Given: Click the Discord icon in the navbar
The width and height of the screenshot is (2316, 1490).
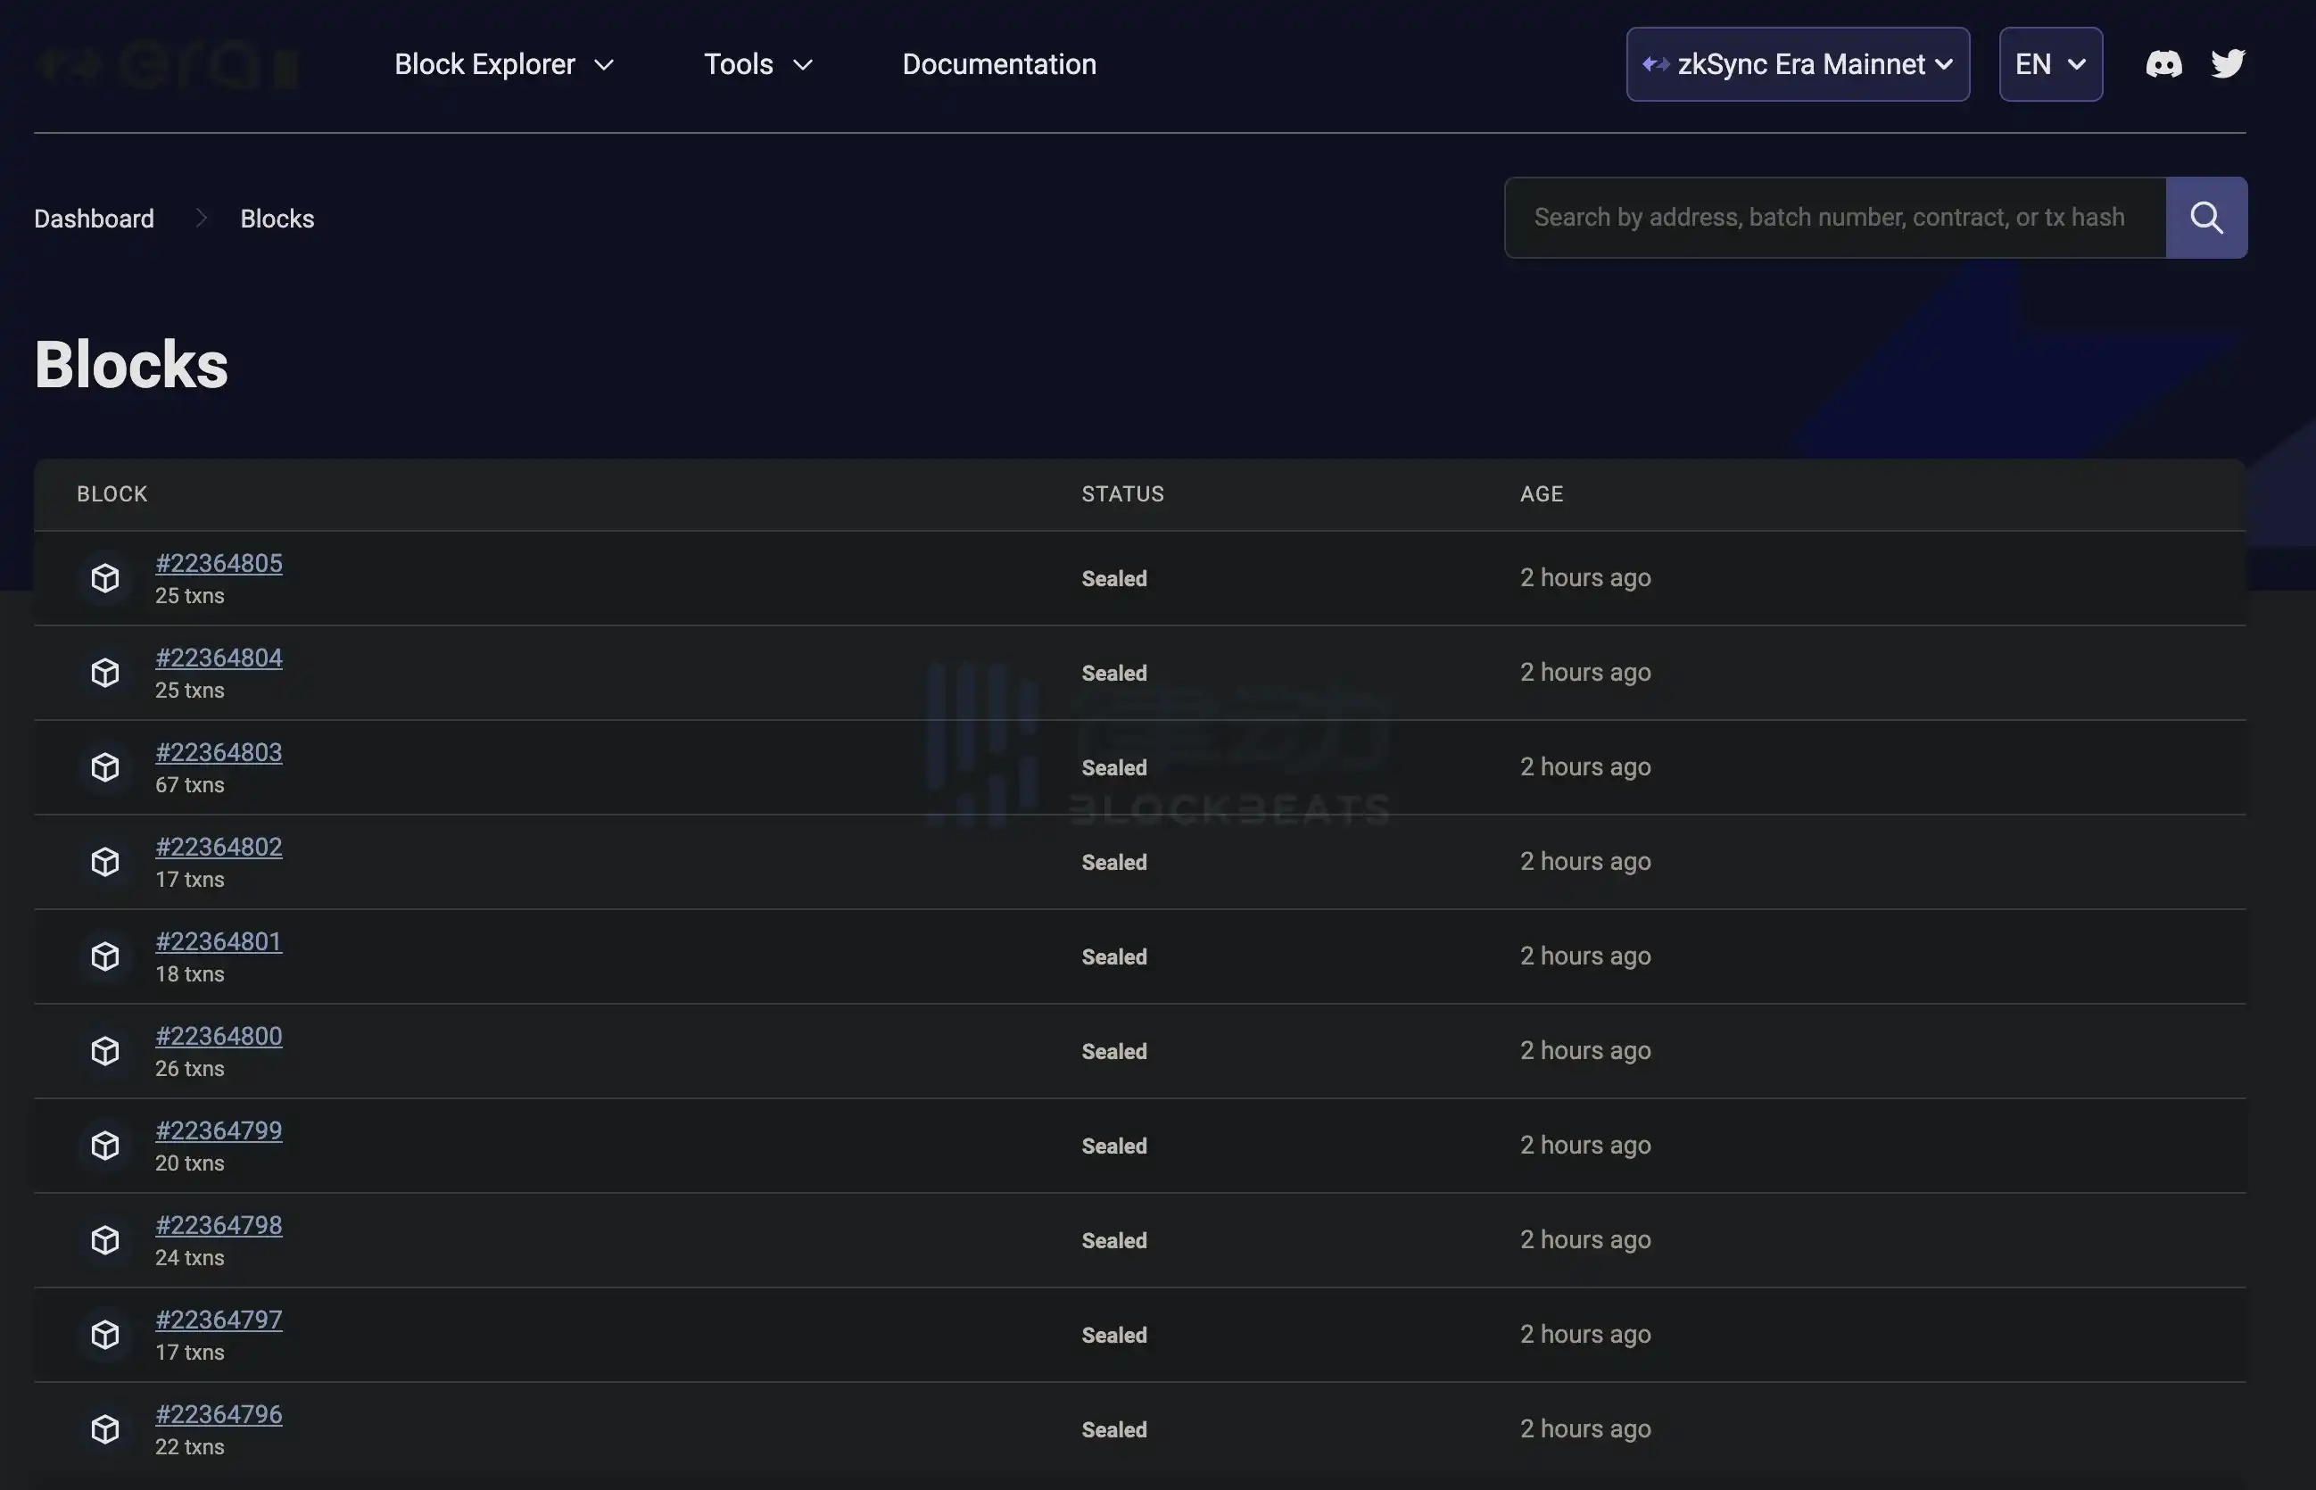Looking at the screenshot, I should tap(2163, 62).
